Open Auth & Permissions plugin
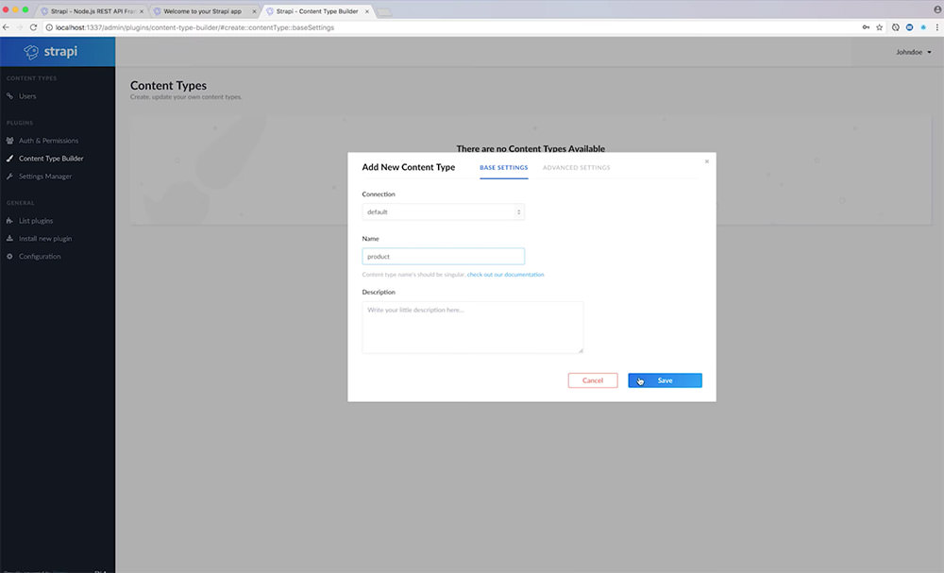The width and height of the screenshot is (944, 573). click(48, 141)
